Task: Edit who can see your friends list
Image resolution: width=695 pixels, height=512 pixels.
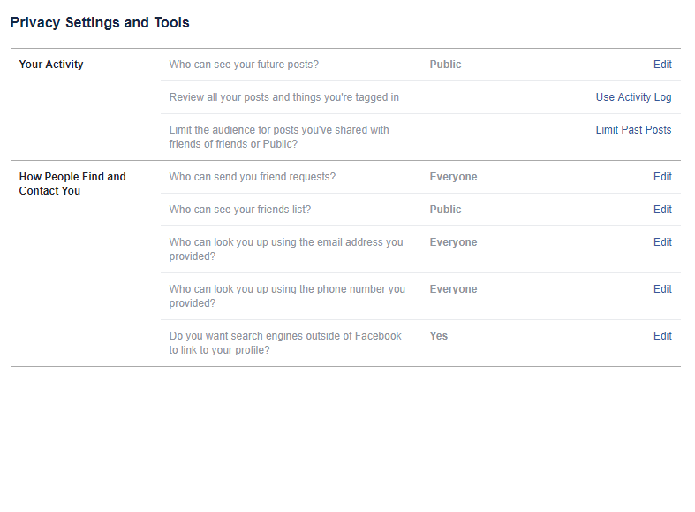Action: (x=662, y=210)
